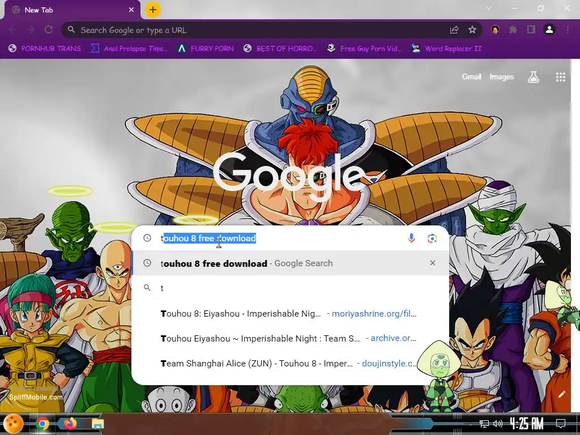
Task: Open the avatar extension icon in toolbar
Action: [x=495, y=29]
